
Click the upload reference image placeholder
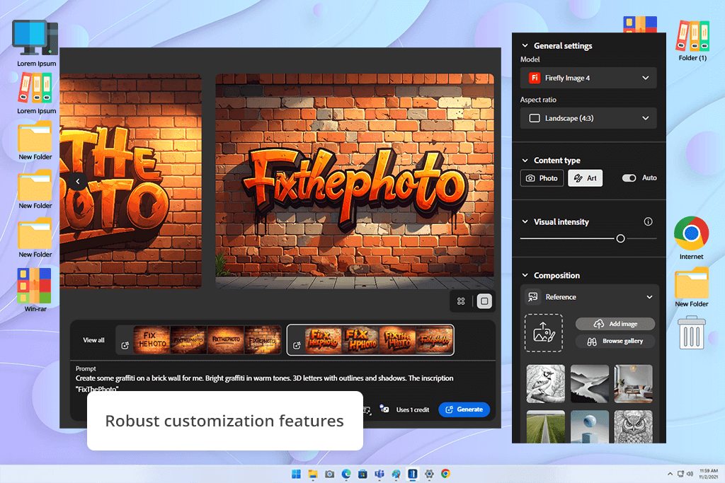(543, 332)
